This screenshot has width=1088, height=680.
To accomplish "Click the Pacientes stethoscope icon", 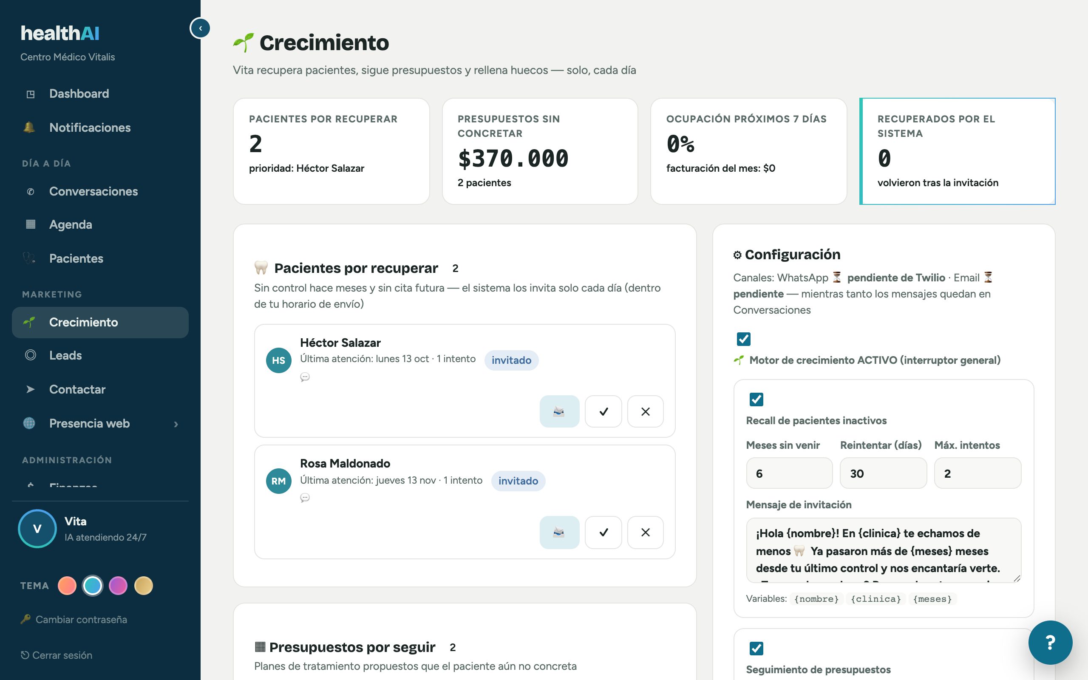I will pyautogui.click(x=29, y=258).
